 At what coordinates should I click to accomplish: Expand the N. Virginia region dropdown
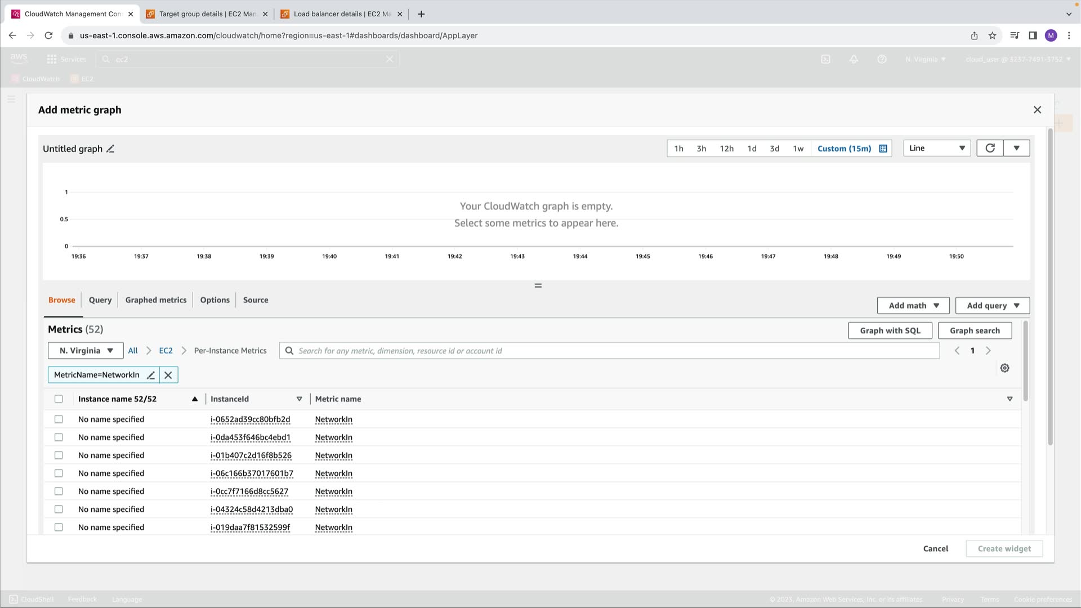click(86, 351)
